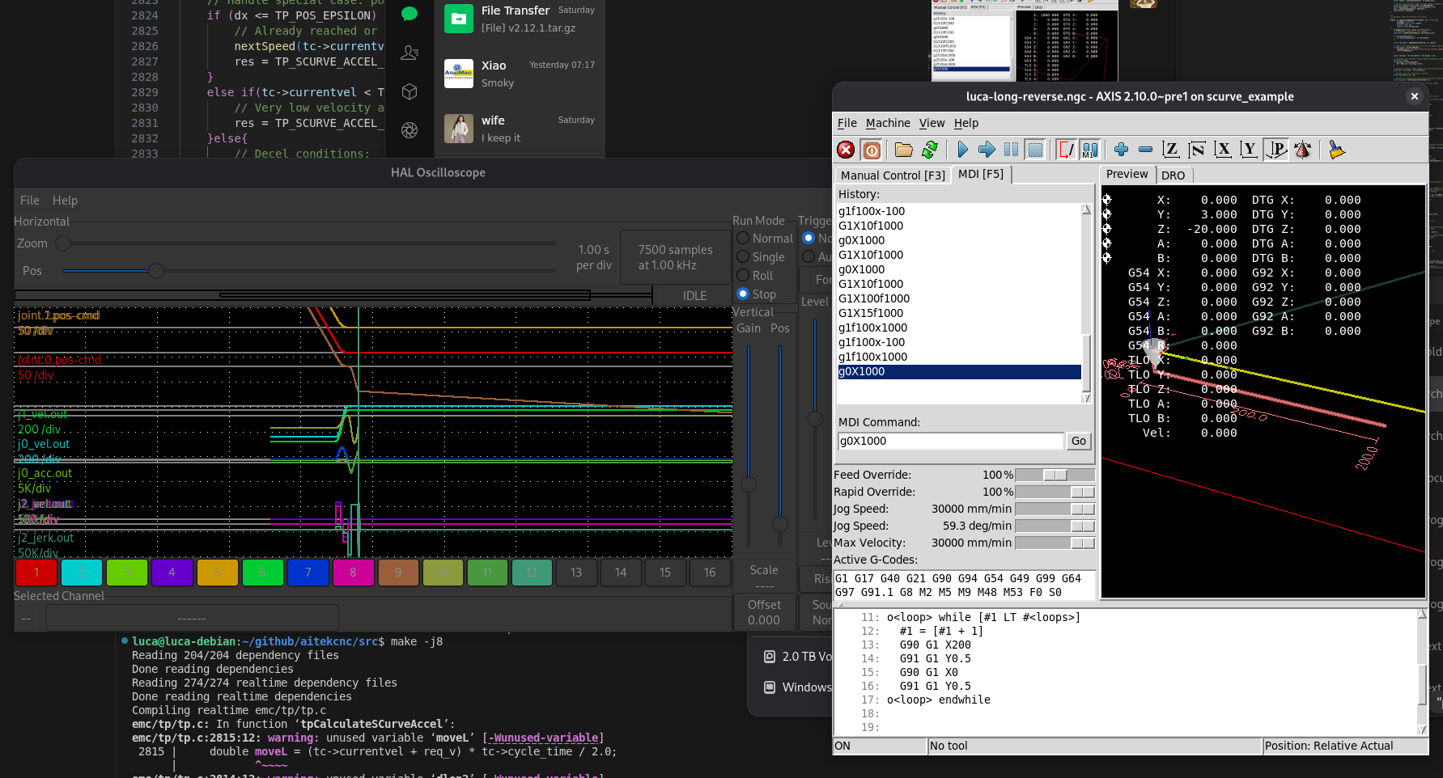The width and height of the screenshot is (1443, 778).
Task: Click the Feed Override slider
Action: click(1055, 475)
